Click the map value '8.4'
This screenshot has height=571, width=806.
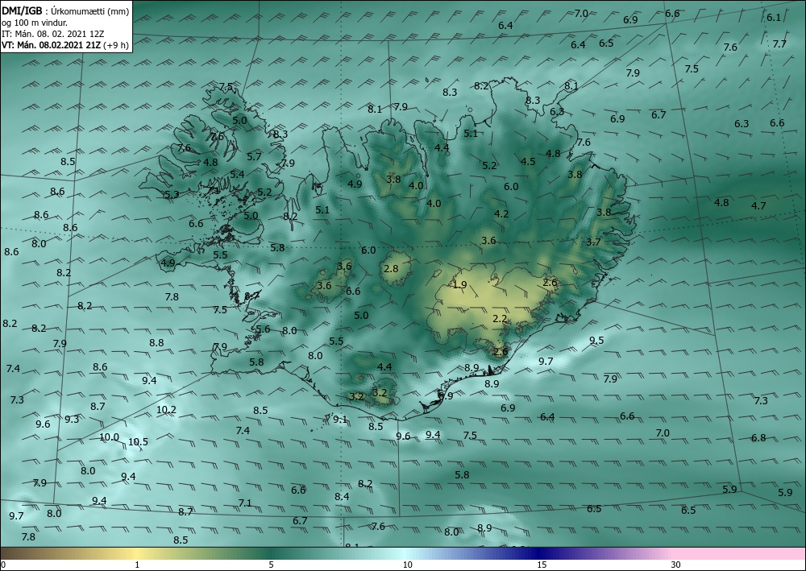pyautogui.click(x=342, y=497)
